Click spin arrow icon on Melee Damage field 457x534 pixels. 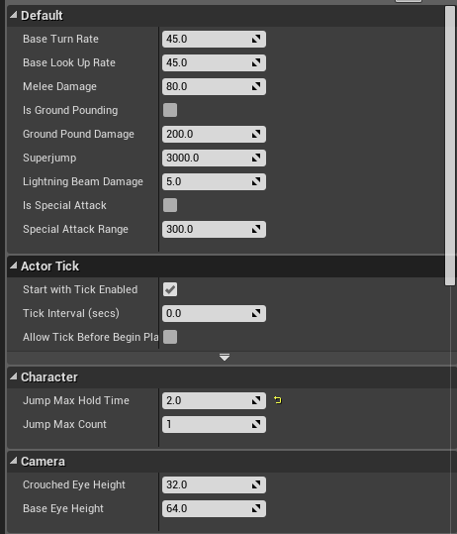[256, 86]
